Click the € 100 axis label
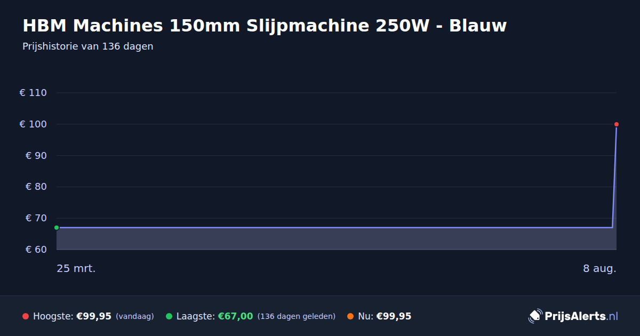This screenshot has width=640, height=336. click(x=33, y=124)
